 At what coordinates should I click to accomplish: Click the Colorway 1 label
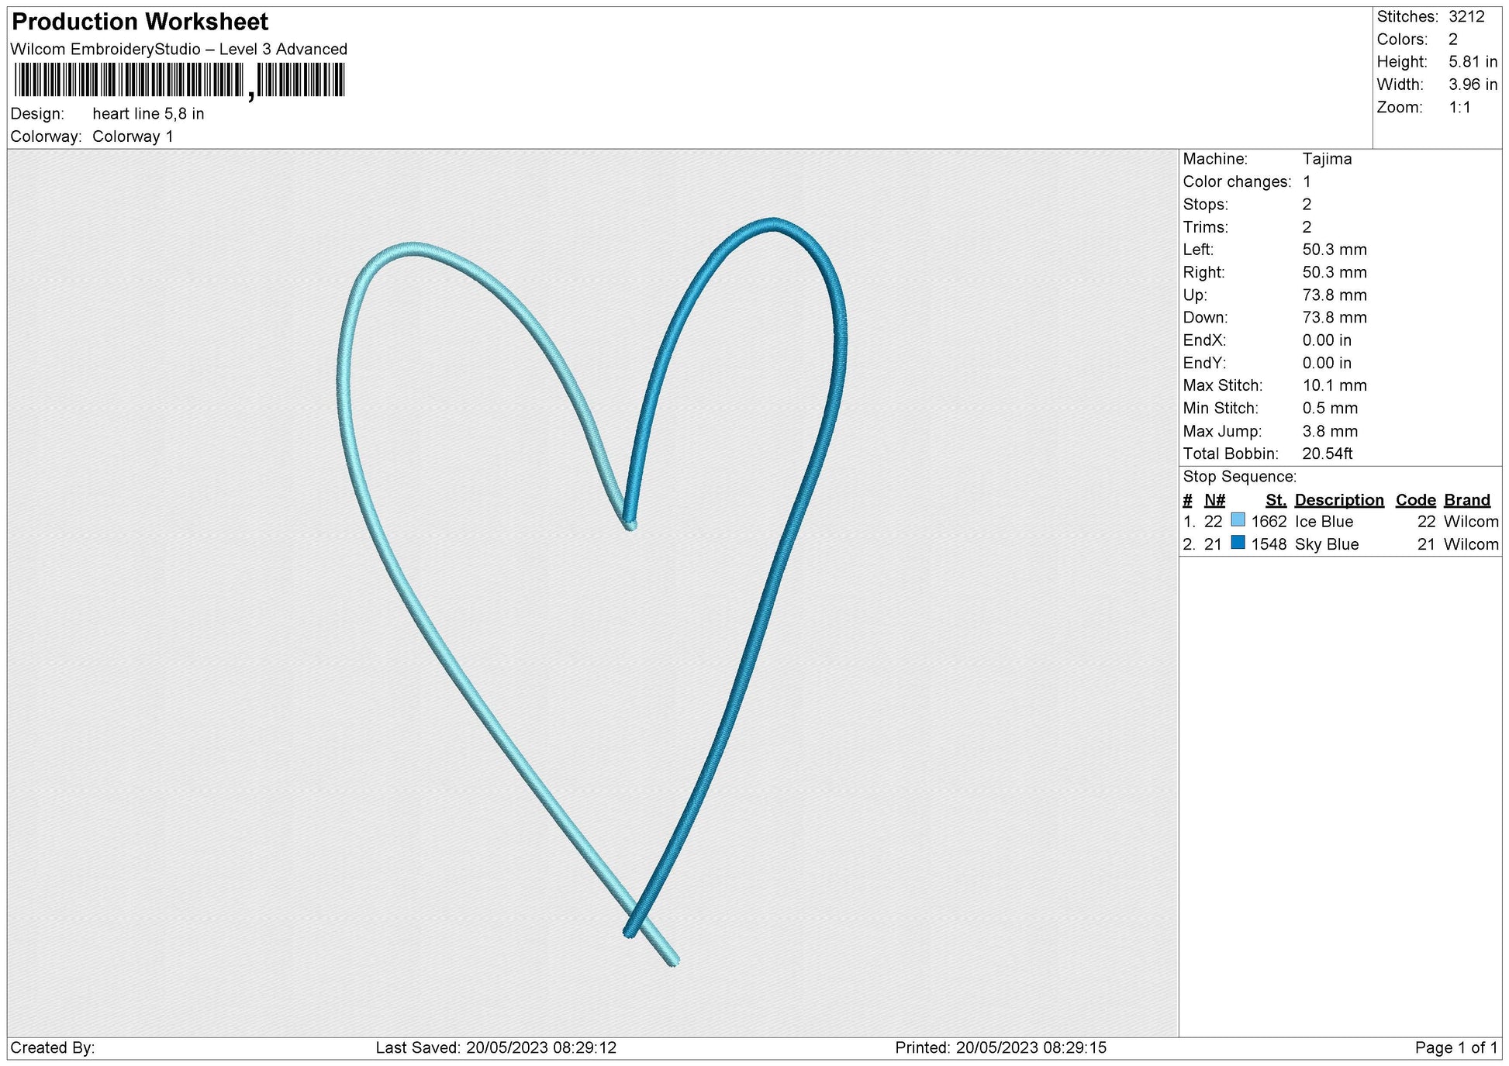133,136
